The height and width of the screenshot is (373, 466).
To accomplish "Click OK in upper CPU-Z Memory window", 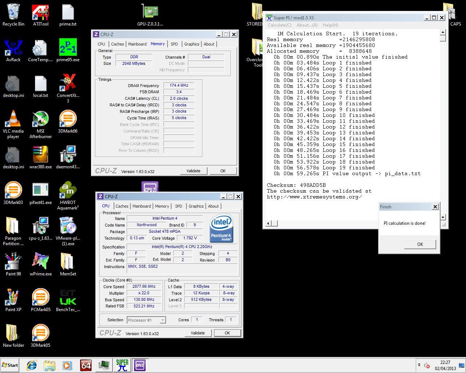I will click(223, 171).
